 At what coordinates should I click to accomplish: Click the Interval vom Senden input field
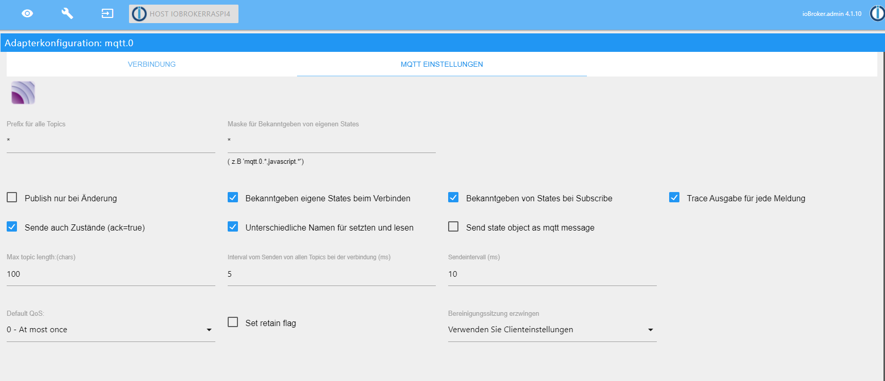pyautogui.click(x=331, y=274)
